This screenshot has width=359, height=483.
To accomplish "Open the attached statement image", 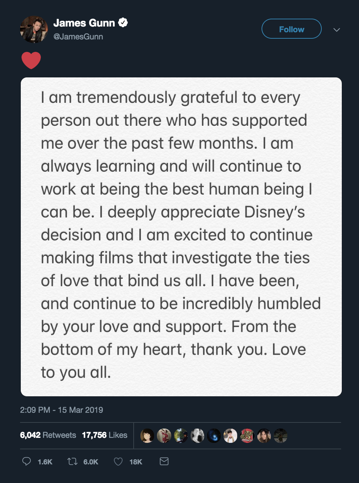I will coord(181,236).
